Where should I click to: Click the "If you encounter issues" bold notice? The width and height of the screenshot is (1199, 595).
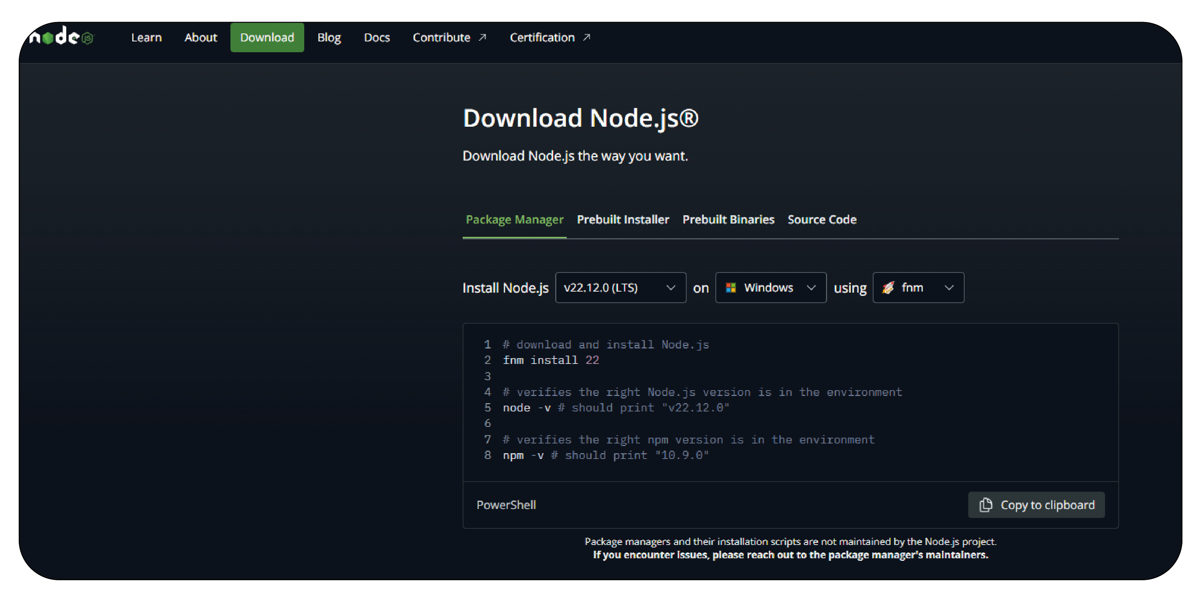coord(790,555)
